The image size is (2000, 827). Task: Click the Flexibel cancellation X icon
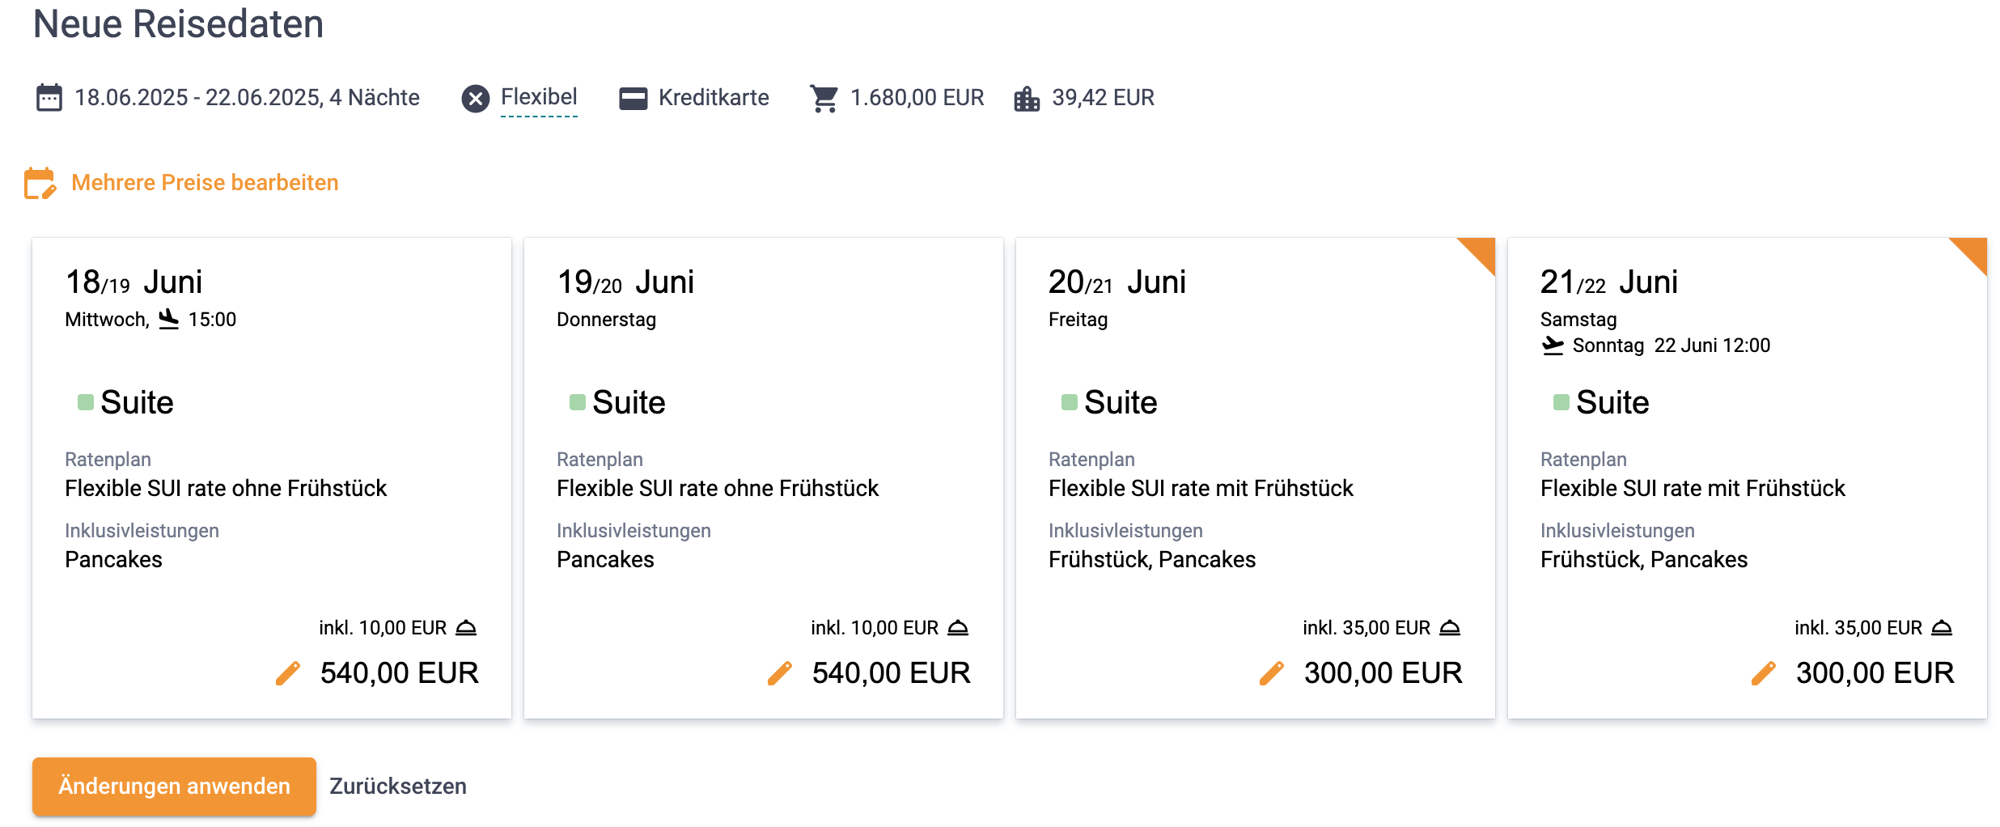[476, 99]
